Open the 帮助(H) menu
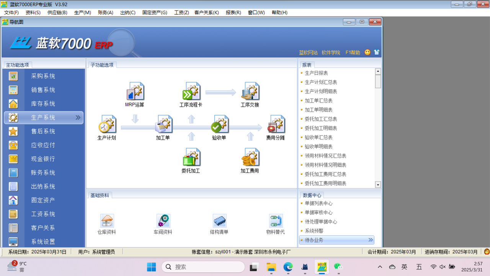Viewport: 490px width, 276px height. 279,13
